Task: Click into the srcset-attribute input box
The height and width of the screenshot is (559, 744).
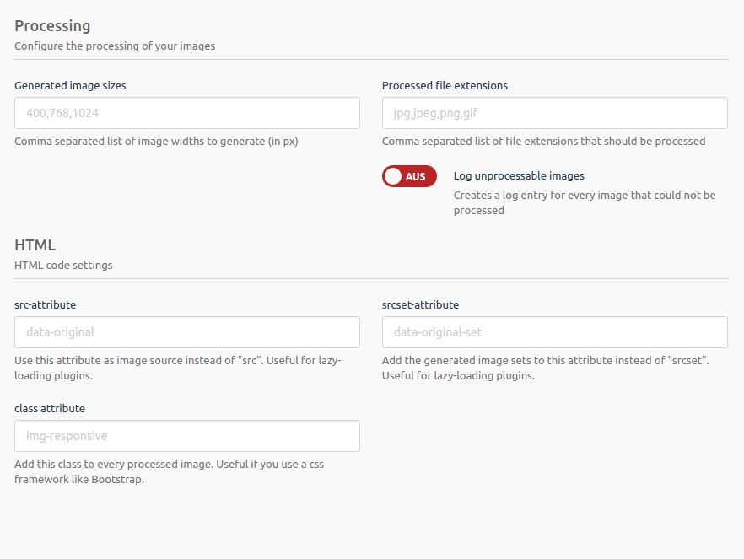Action: (555, 332)
